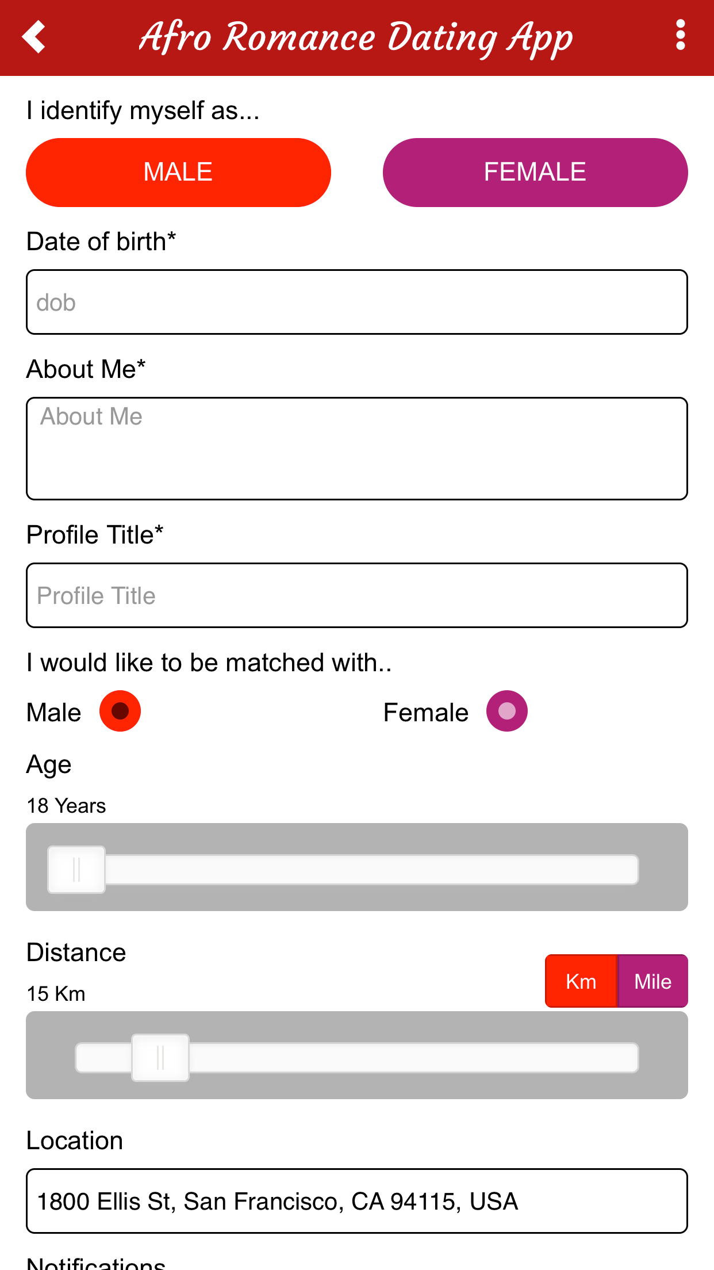Select Female radio button for match preference
The image size is (714, 1270).
pyautogui.click(x=506, y=711)
